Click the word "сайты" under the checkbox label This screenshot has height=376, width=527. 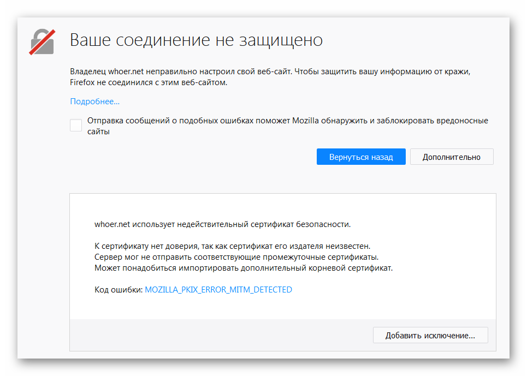tap(99, 132)
